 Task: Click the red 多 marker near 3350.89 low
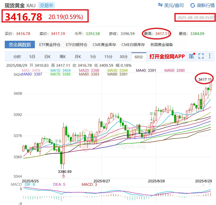64,176
